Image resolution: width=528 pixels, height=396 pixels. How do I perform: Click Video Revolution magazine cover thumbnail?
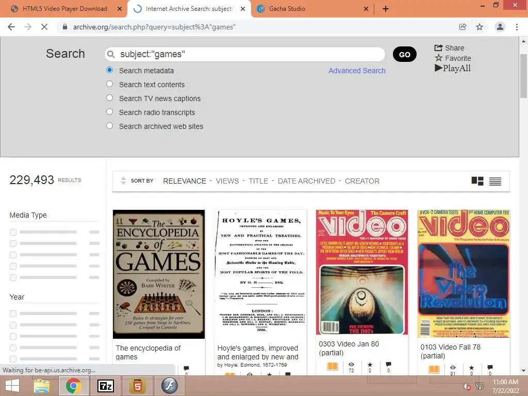464,273
